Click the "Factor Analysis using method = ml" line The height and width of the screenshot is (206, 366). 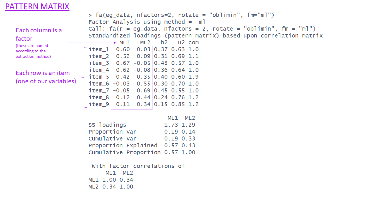[147, 22]
